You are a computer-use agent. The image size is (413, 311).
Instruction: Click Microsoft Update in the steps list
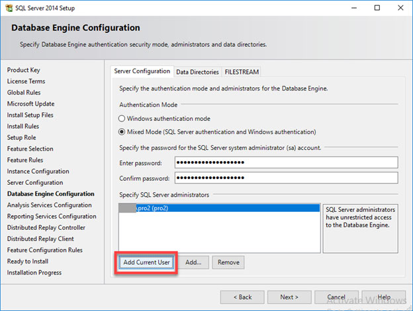pos(30,104)
